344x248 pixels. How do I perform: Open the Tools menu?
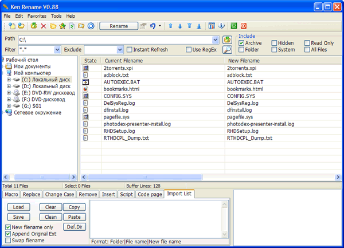pos(56,16)
